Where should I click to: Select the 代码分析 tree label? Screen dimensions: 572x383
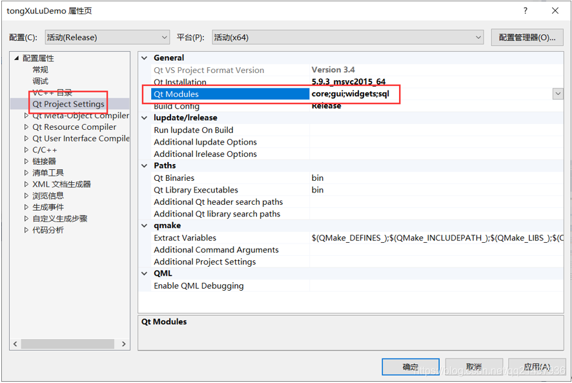click(48, 230)
